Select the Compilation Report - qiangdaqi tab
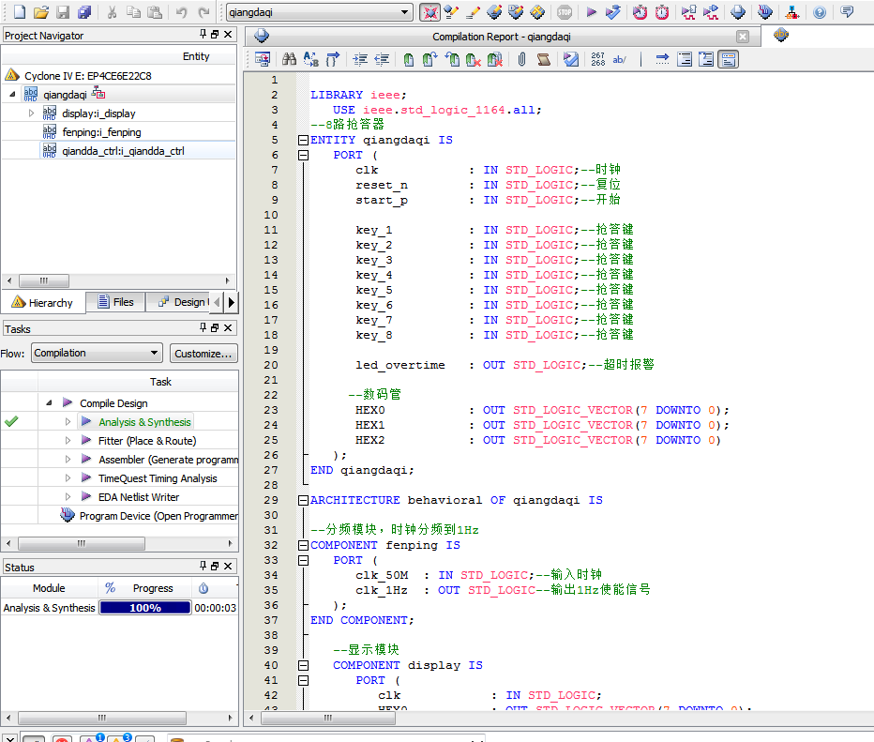The width and height of the screenshot is (874, 742). 501,37
